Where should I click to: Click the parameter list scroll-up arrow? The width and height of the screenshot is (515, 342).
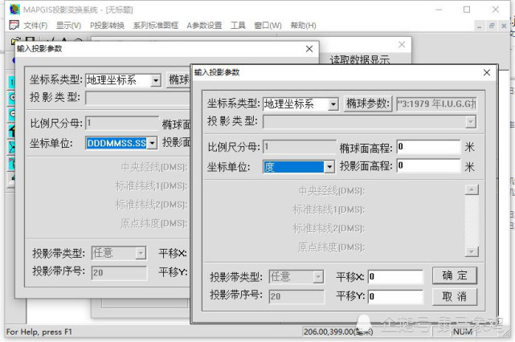tap(472, 189)
